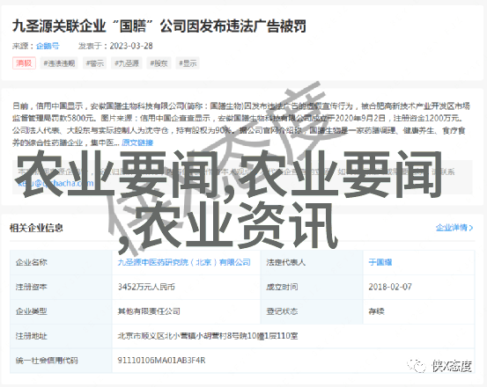The width and height of the screenshot is (487, 387).
Task: Select the 相关企业信息 section heading
Action: pyautogui.click(x=36, y=228)
